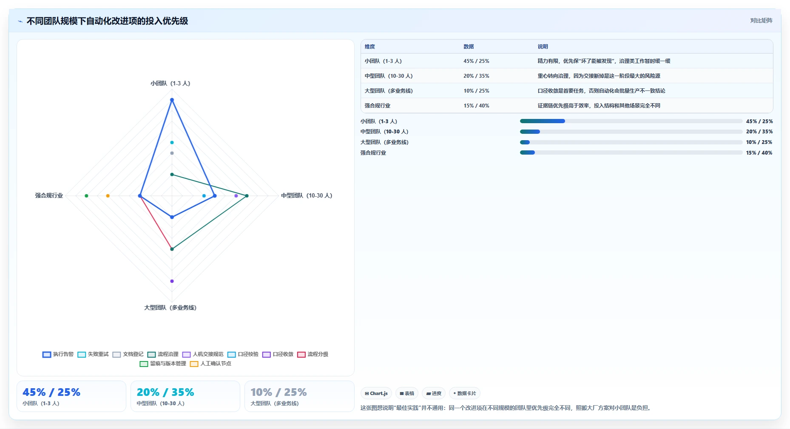Toggle the 留痕与版本管理 legend item
The width and height of the screenshot is (790, 429).
click(x=163, y=364)
